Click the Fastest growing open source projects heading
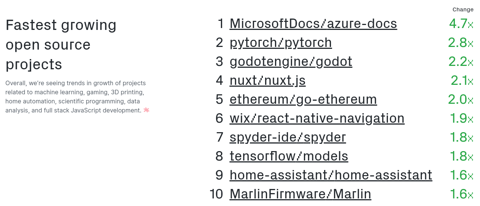The width and height of the screenshot is (480, 206). (61, 45)
